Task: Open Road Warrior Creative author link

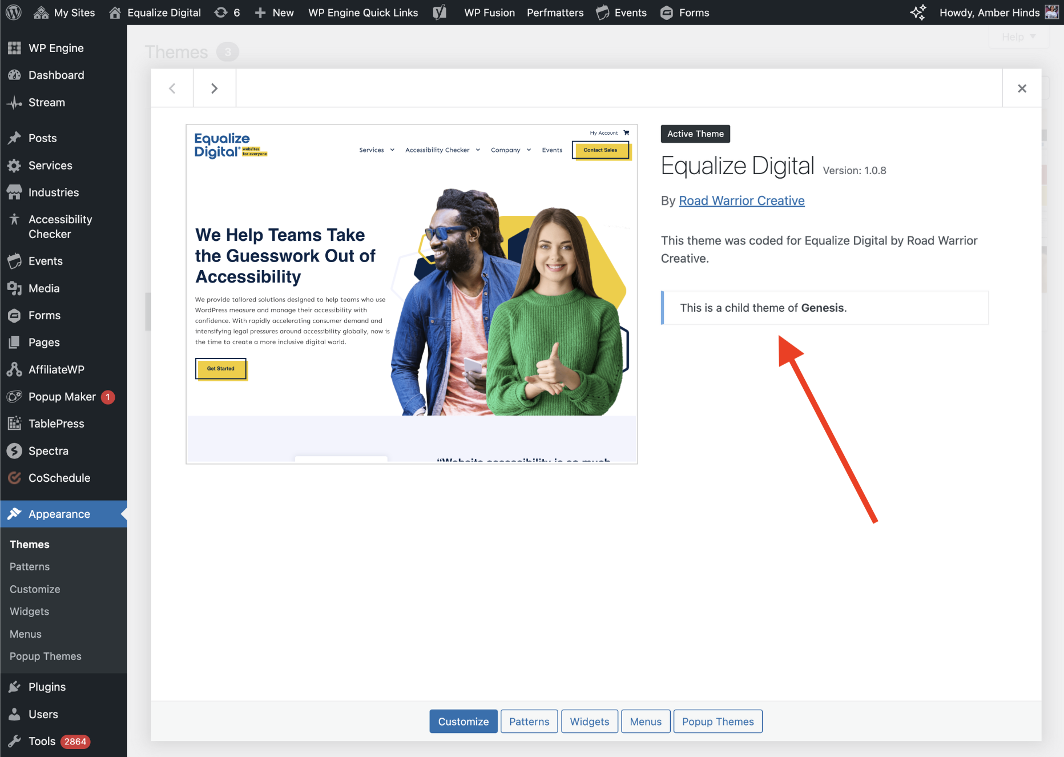Action: [x=741, y=200]
